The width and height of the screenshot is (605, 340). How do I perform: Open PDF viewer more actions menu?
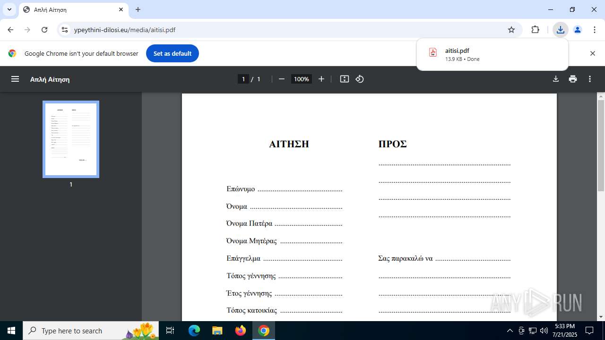pyautogui.click(x=590, y=79)
